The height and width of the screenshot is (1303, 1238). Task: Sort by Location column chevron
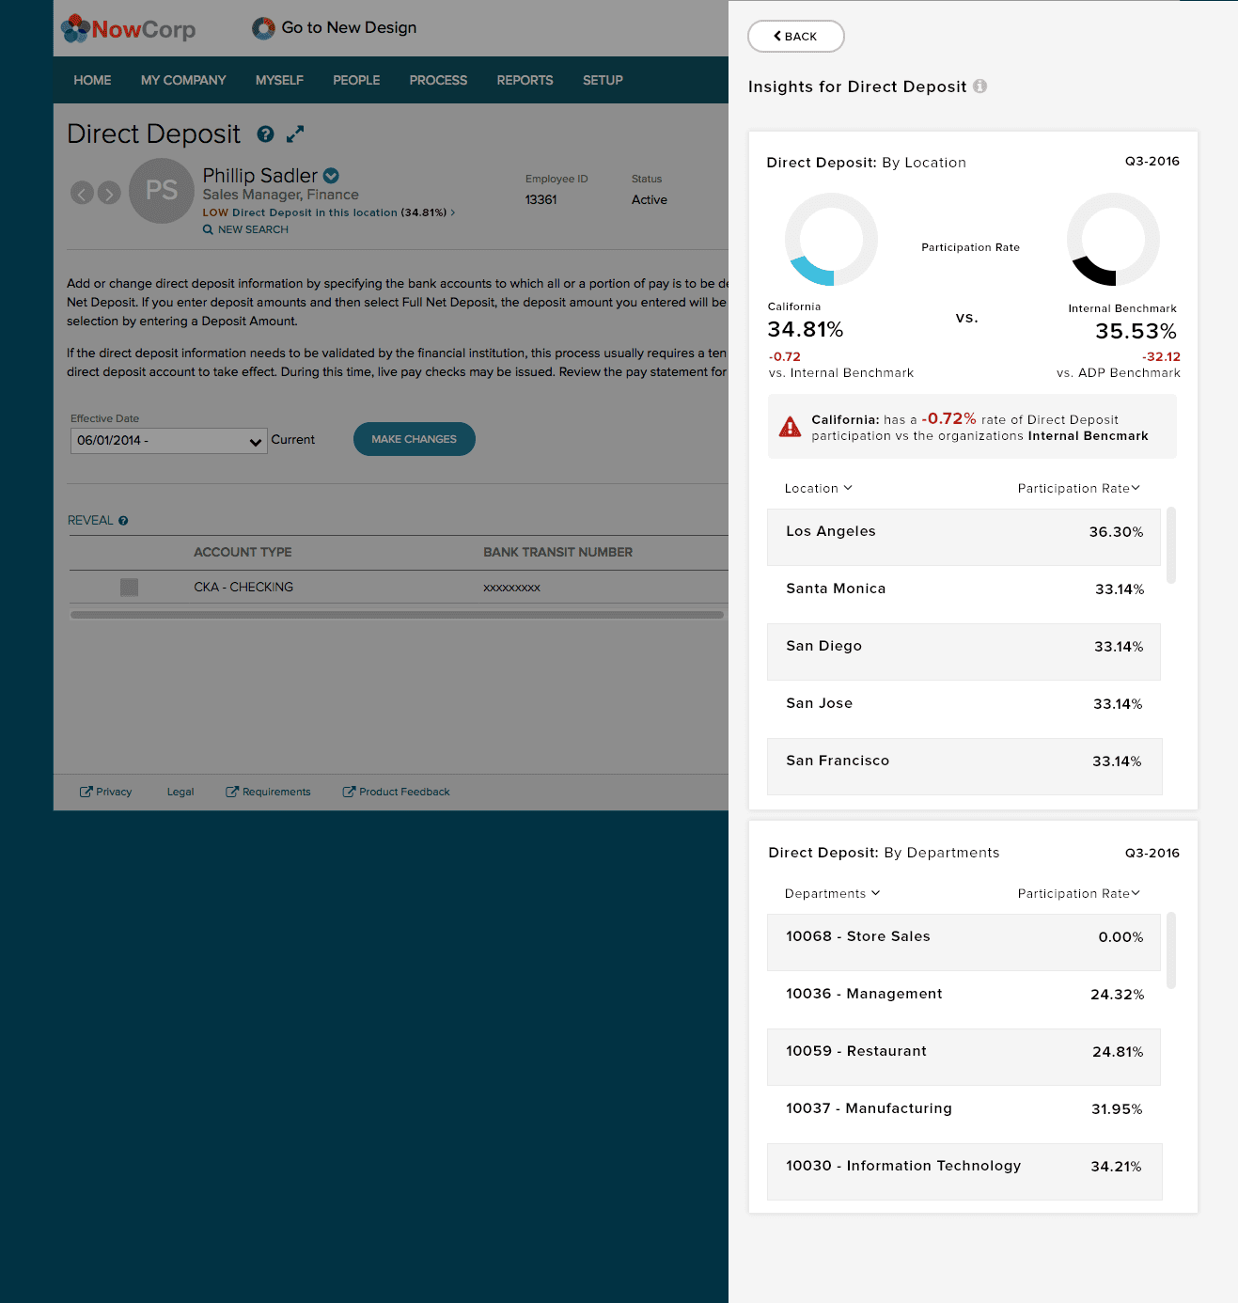pyautogui.click(x=848, y=488)
